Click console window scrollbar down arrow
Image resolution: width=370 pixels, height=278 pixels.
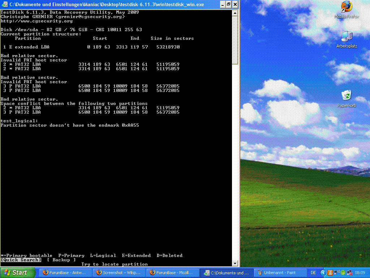click(235, 264)
